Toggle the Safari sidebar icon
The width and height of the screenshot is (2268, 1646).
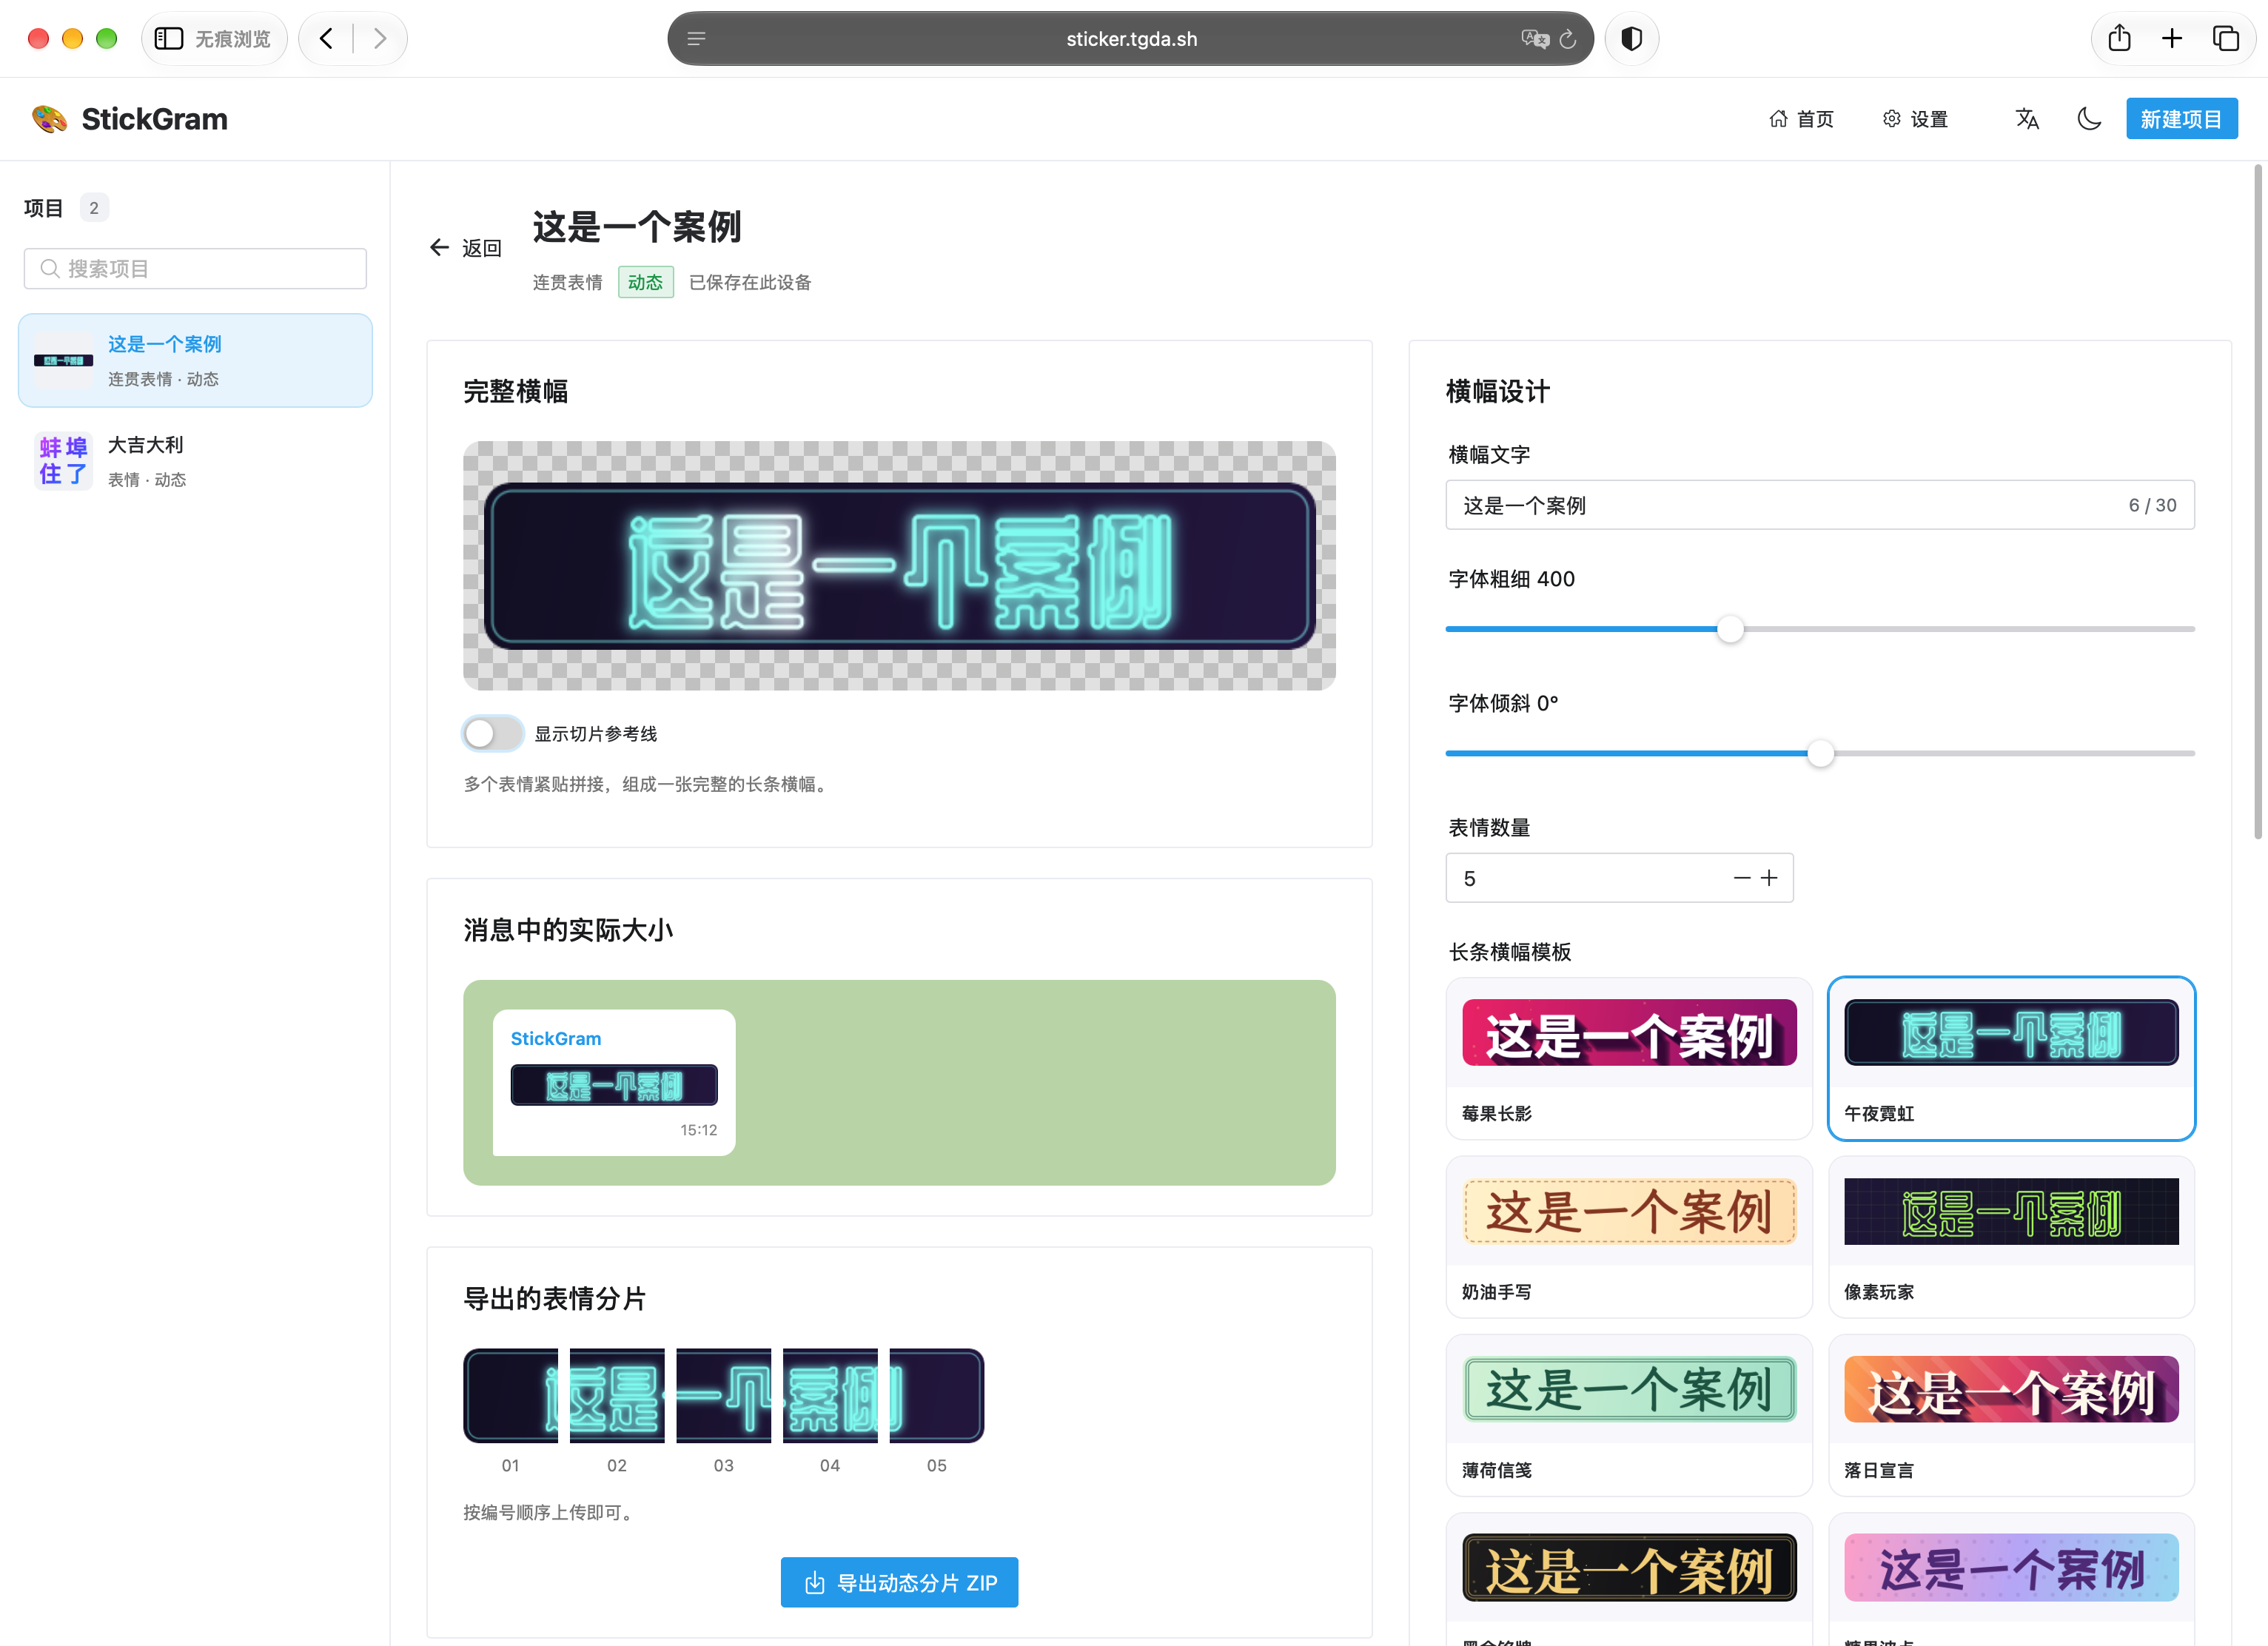click(169, 39)
